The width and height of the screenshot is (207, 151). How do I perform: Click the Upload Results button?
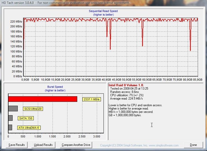[x=43, y=145]
